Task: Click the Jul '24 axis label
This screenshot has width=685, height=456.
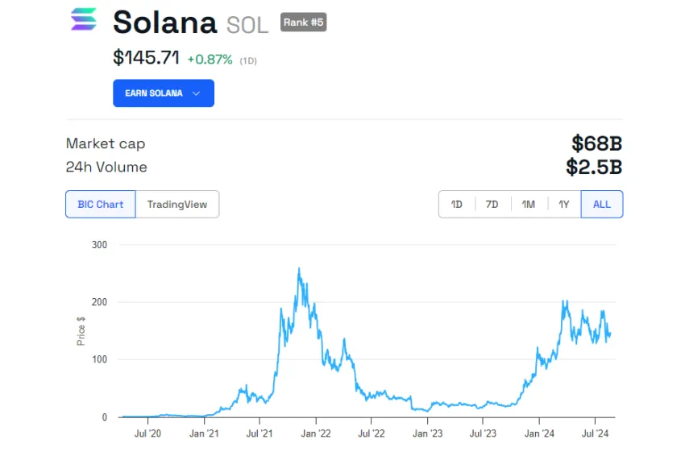Action: [595, 433]
